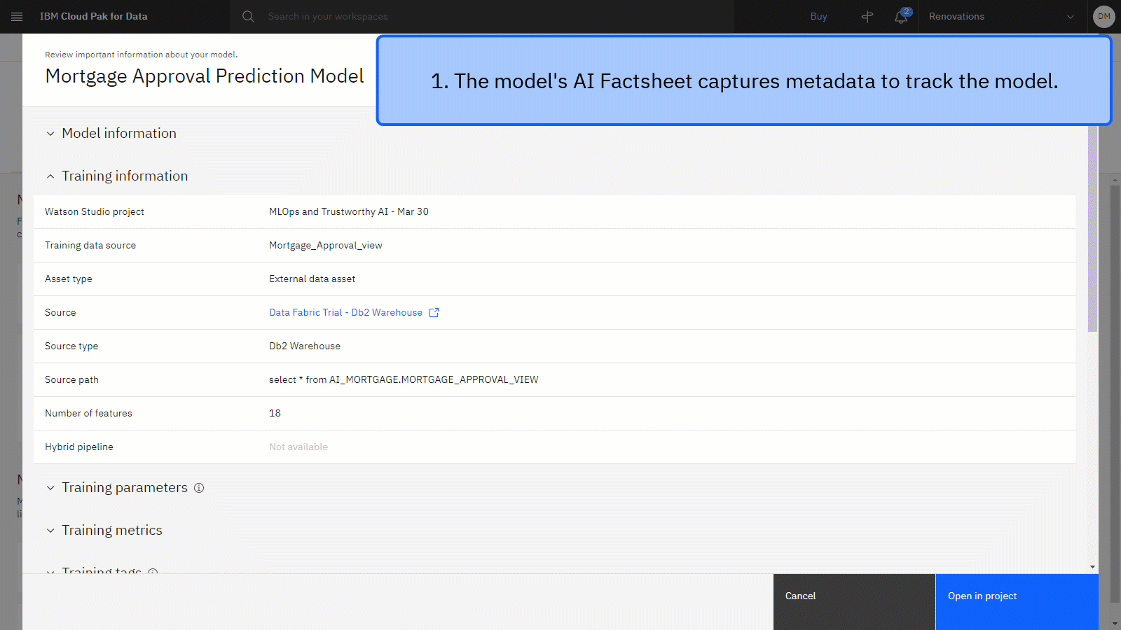
Task: Open the Renovations account dropdown
Action: tap(1000, 17)
